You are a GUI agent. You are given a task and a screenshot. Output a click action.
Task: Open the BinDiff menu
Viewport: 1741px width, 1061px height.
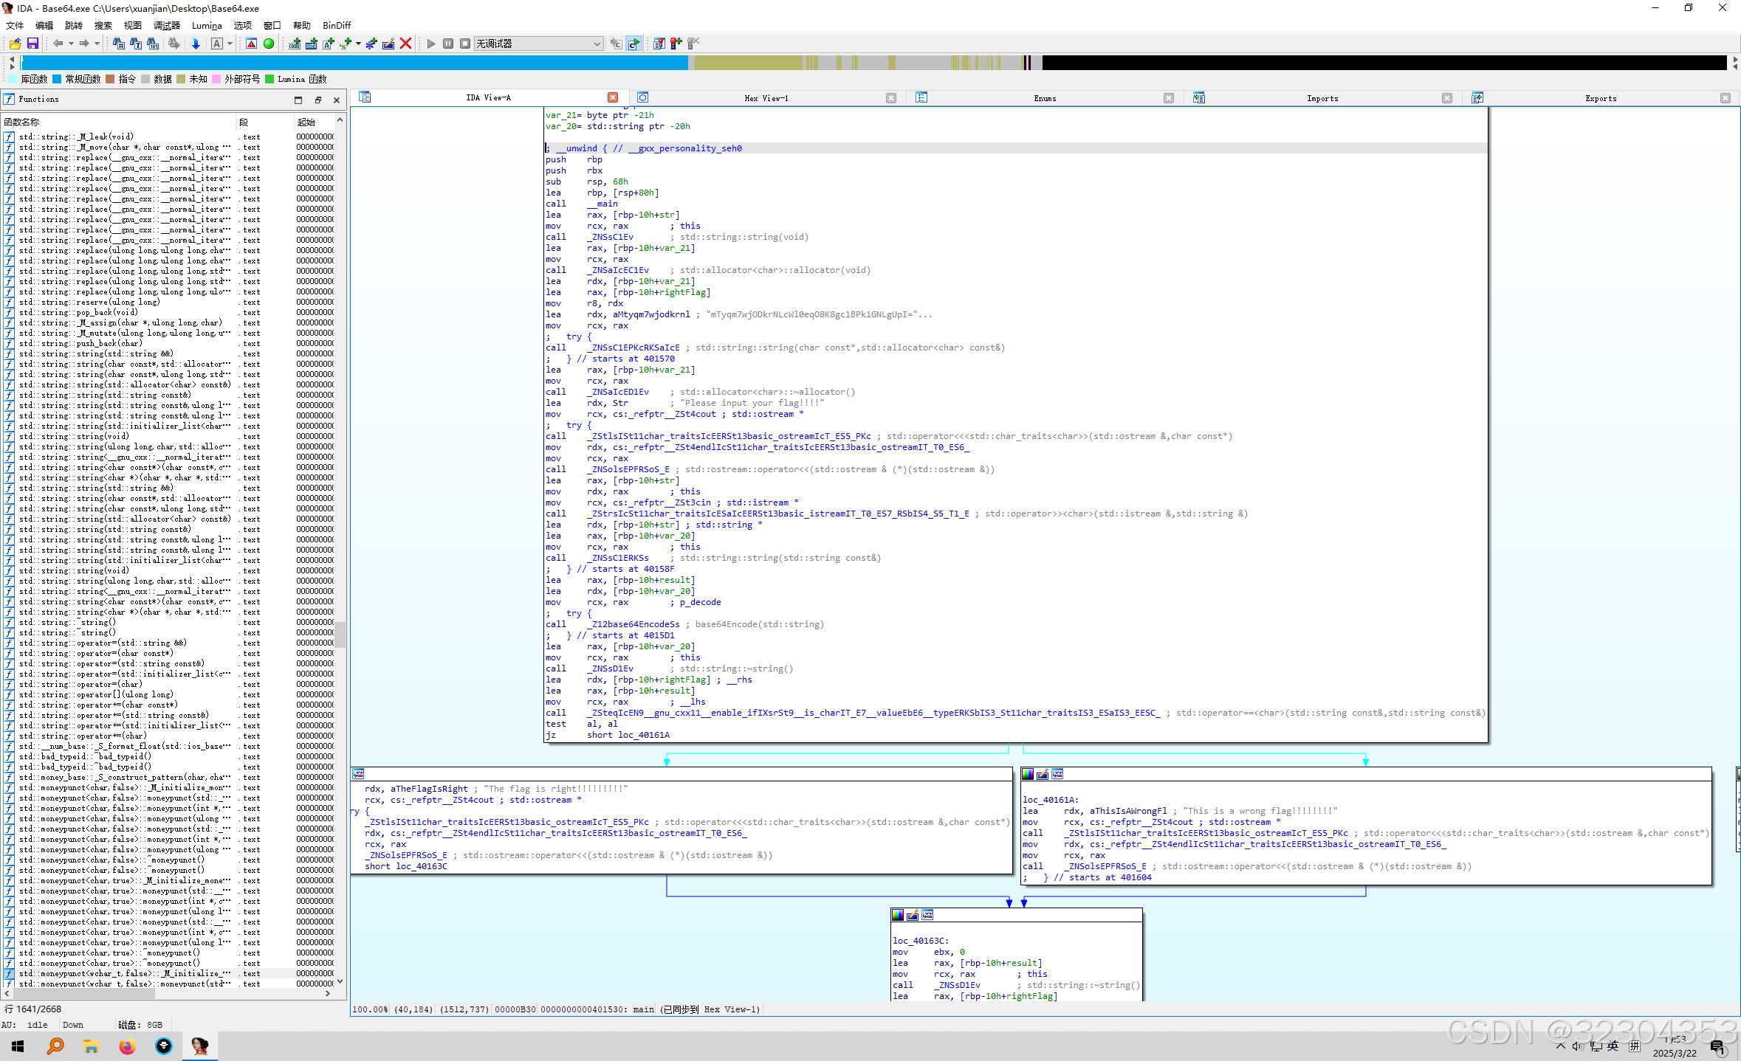pos(336,25)
